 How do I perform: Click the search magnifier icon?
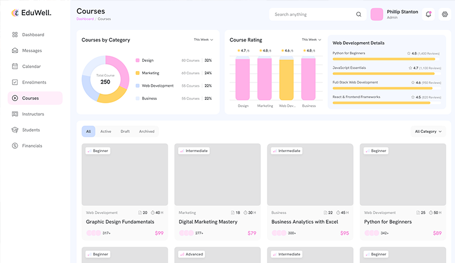[x=358, y=14]
